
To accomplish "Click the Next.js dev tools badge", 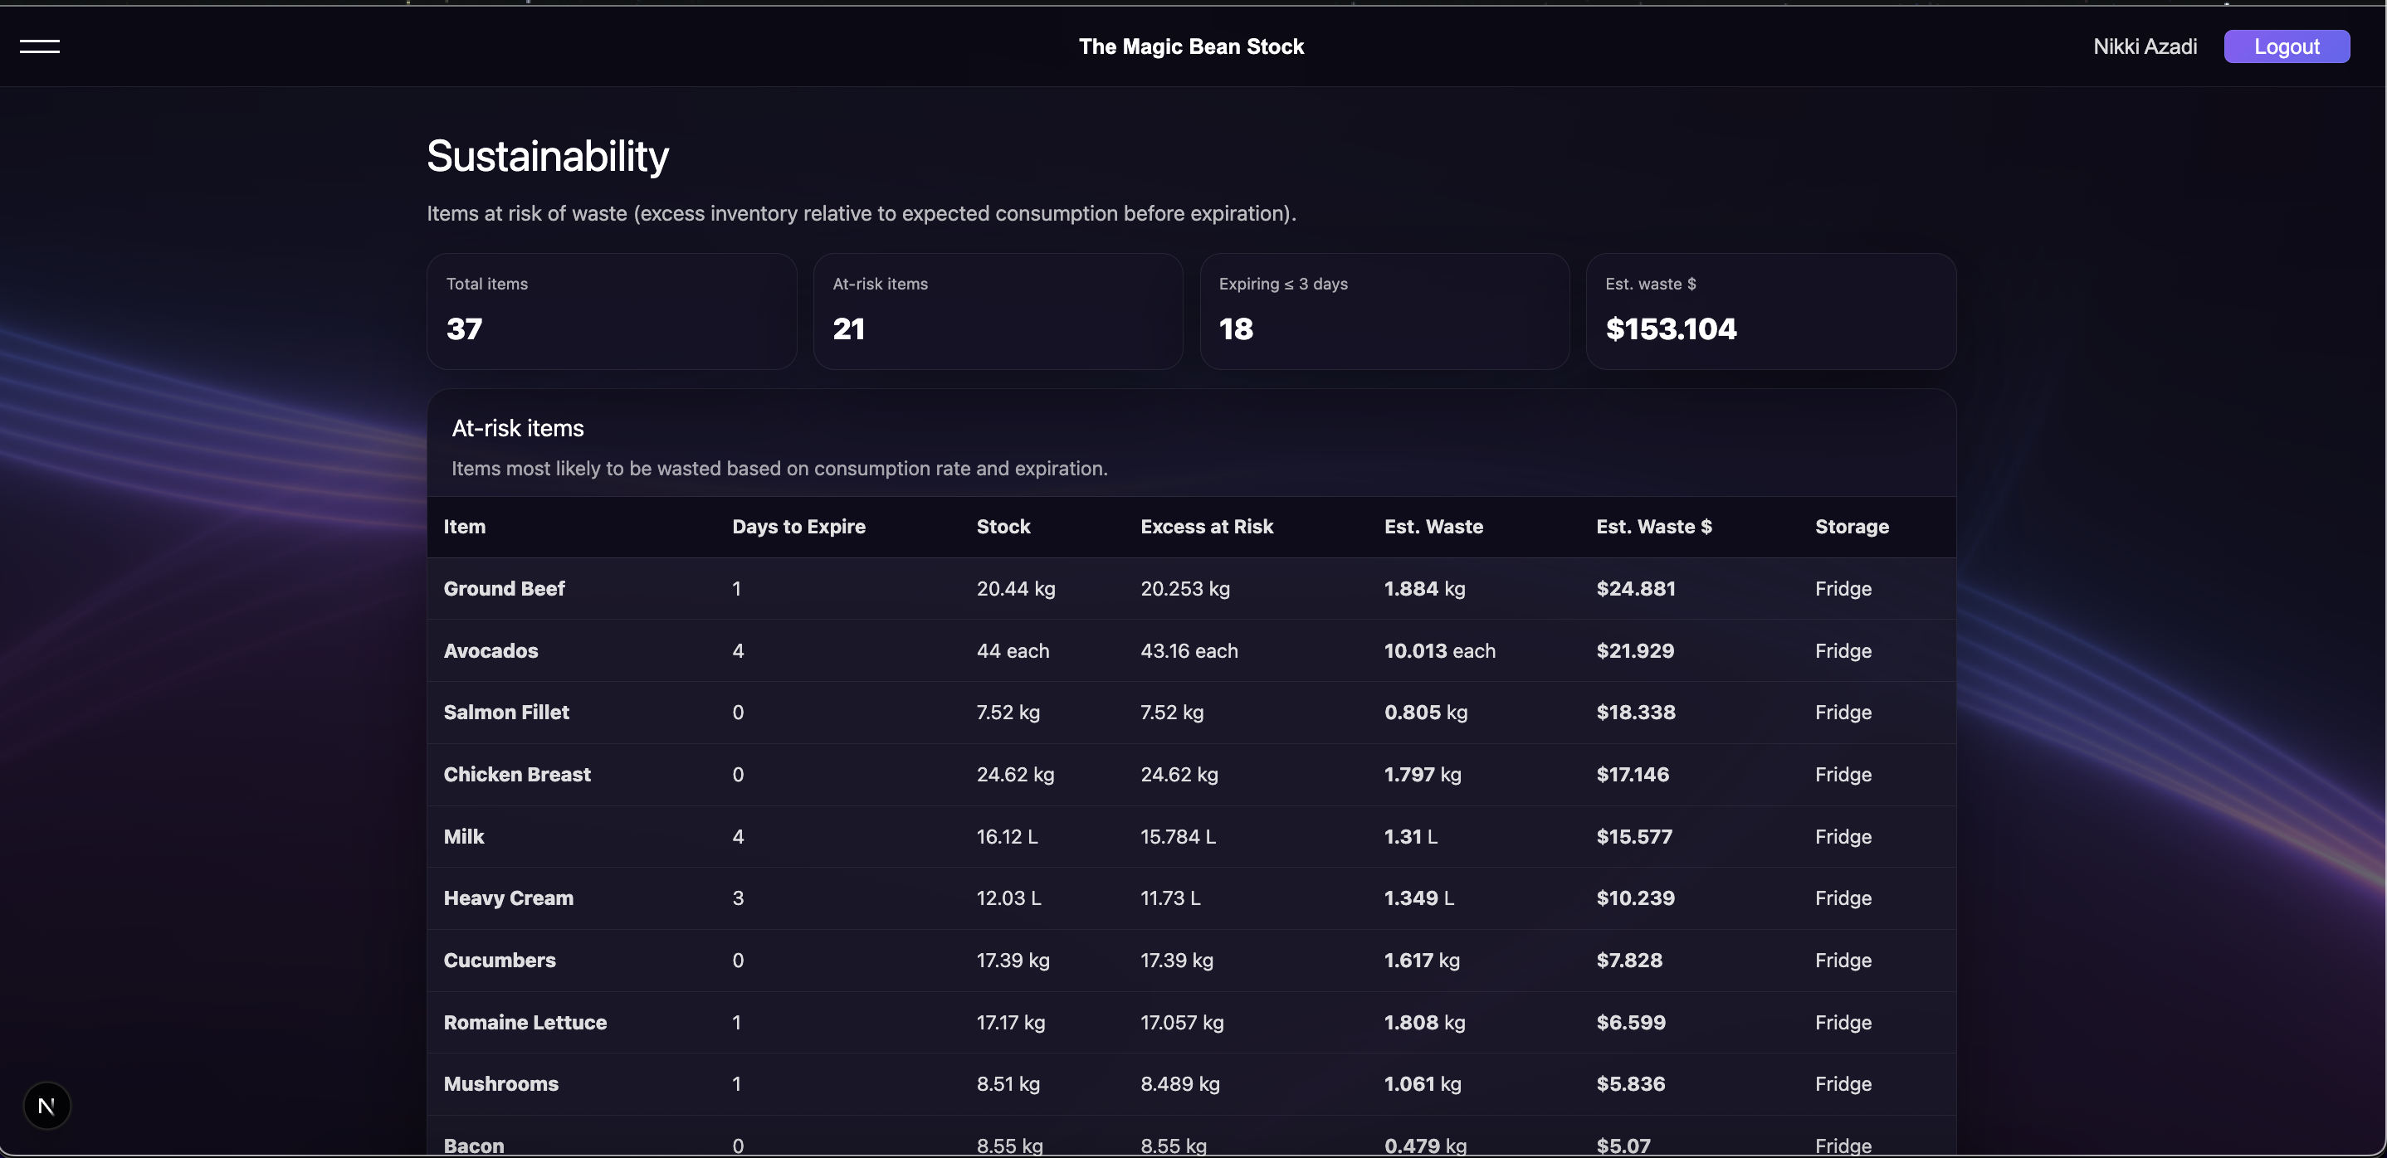I will pos(46,1105).
